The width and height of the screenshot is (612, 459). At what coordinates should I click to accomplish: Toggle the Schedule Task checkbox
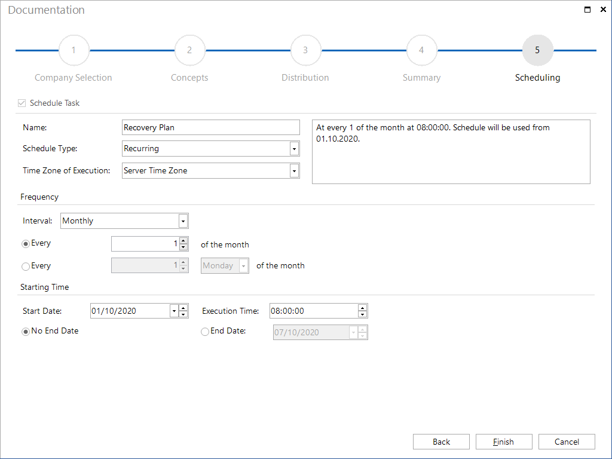[x=22, y=103]
